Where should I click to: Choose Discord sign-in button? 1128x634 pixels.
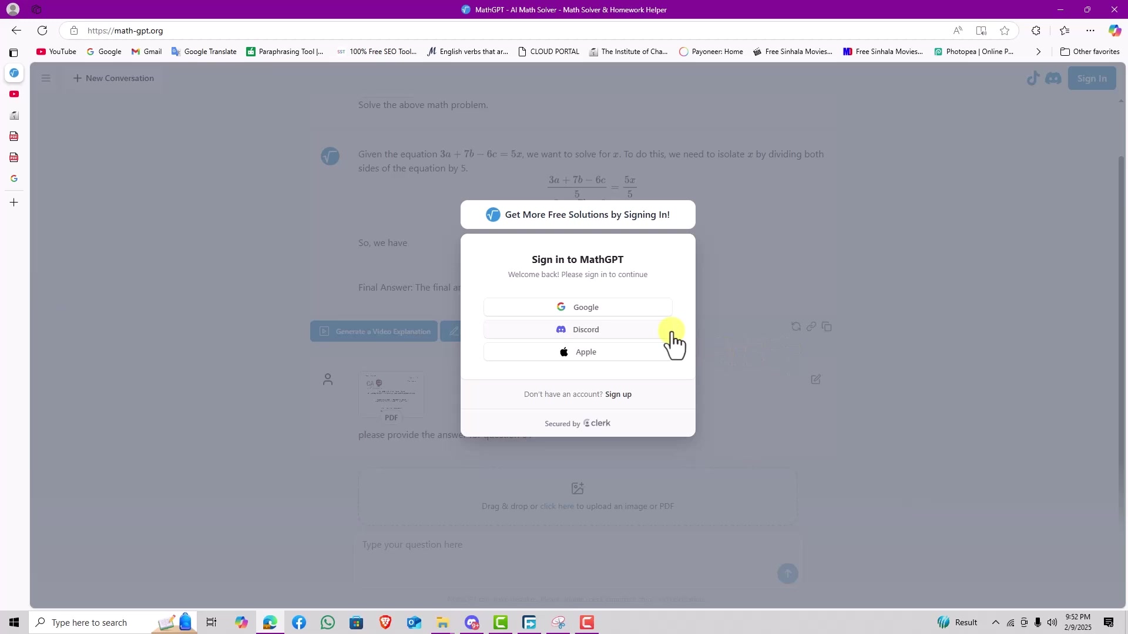578,329
